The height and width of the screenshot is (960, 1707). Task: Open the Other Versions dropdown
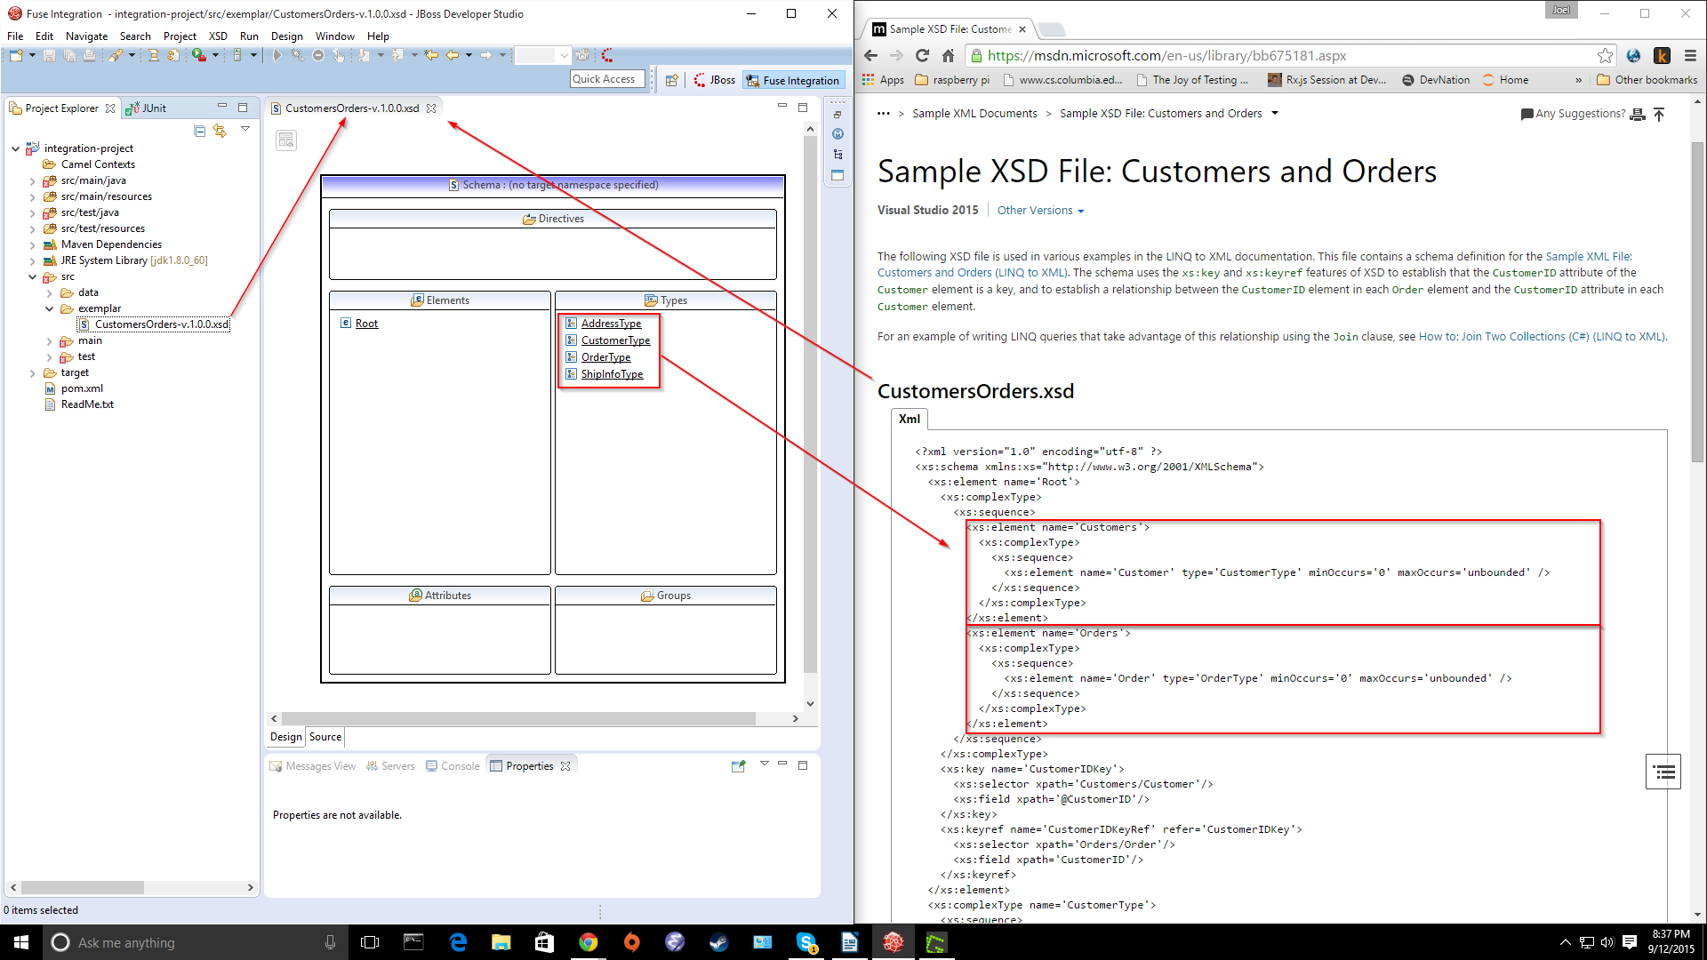1040,211
